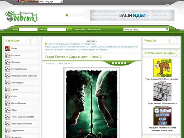Open the monkey ИГРАЙ on-line ad image
The width and height of the screenshot is (184, 138).
click(x=162, y=68)
